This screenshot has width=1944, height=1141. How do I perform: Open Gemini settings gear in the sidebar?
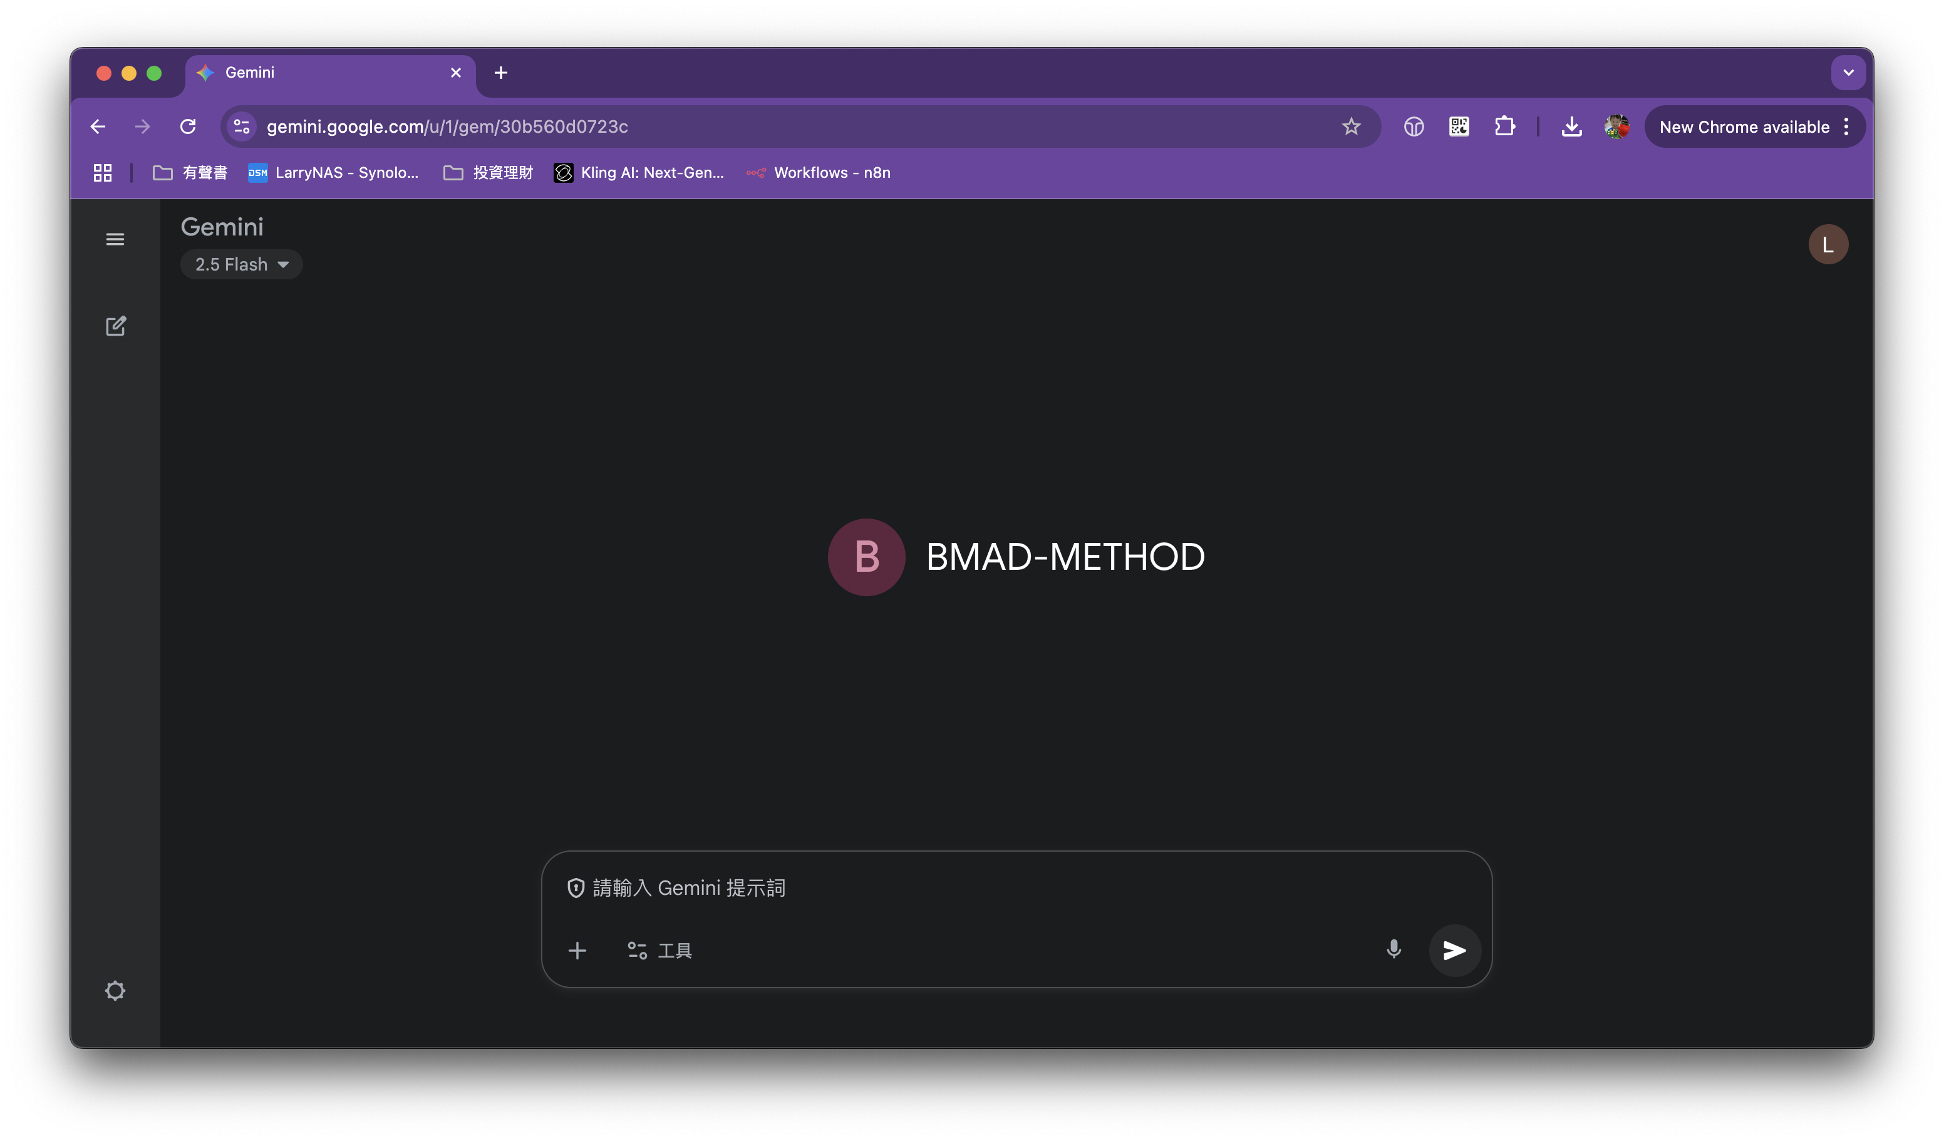115,991
